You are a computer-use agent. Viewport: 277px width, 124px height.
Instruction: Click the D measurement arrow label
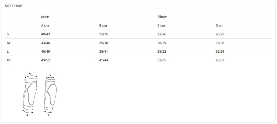[x=49, y=115]
